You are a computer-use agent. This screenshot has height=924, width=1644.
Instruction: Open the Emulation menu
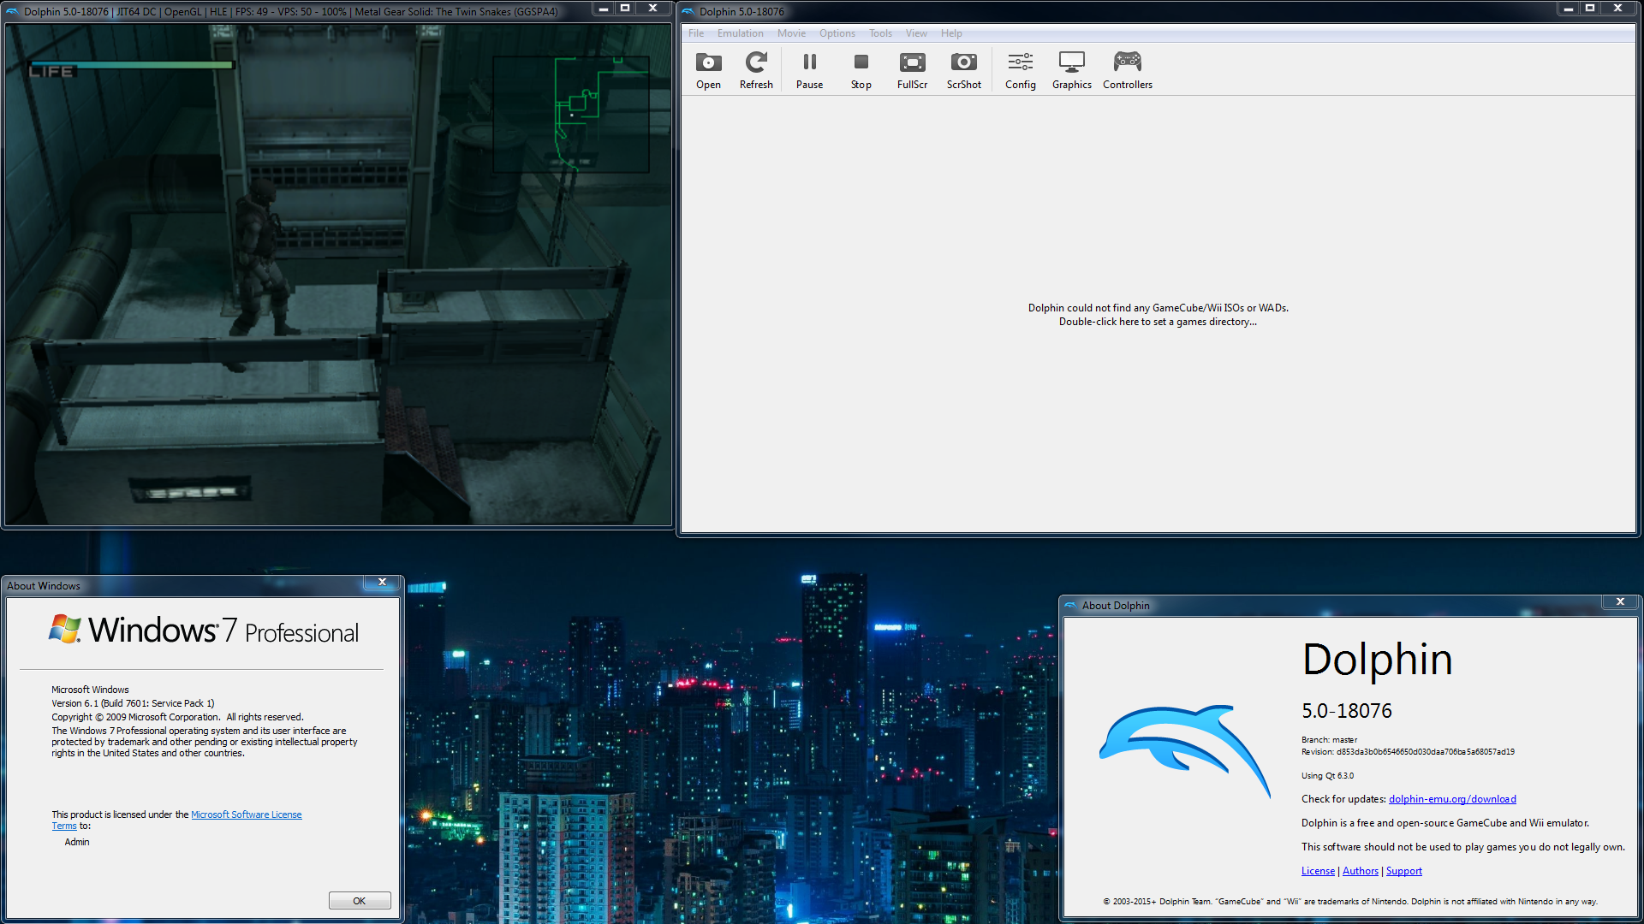740,33
